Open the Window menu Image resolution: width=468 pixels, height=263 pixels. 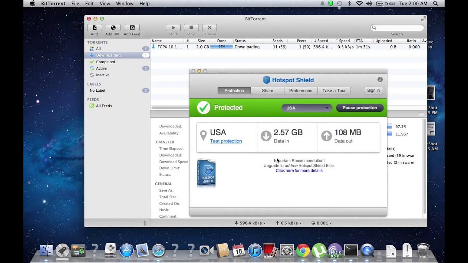coord(125,4)
